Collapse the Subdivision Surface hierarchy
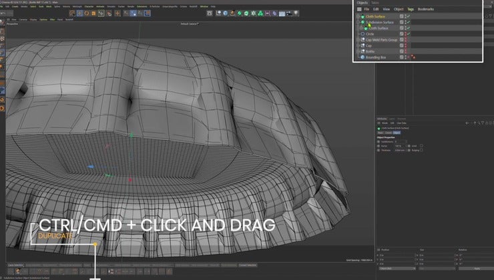The image size is (494, 280). (x=358, y=23)
